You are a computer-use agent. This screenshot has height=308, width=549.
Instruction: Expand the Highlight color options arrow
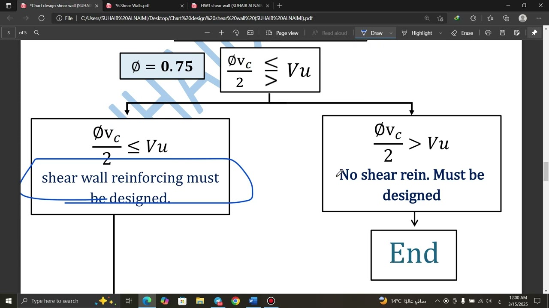tap(440, 33)
